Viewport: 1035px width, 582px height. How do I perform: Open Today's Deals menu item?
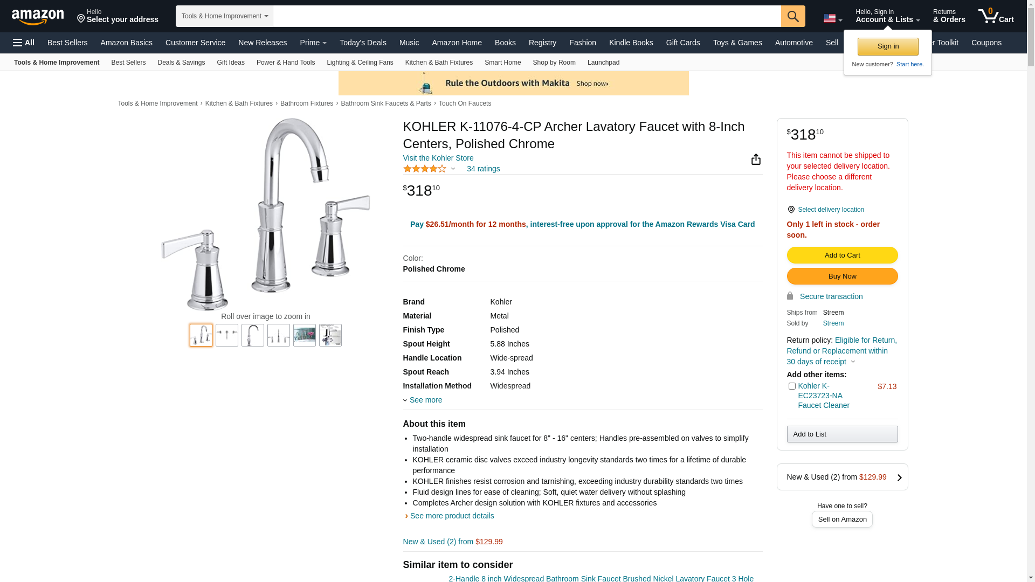click(x=363, y=43)
